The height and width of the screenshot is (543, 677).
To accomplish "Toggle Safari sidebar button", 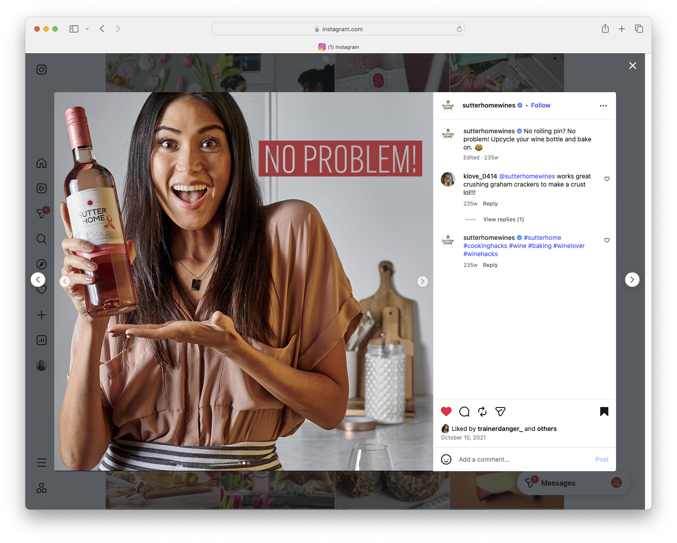I will click(74, 29).
